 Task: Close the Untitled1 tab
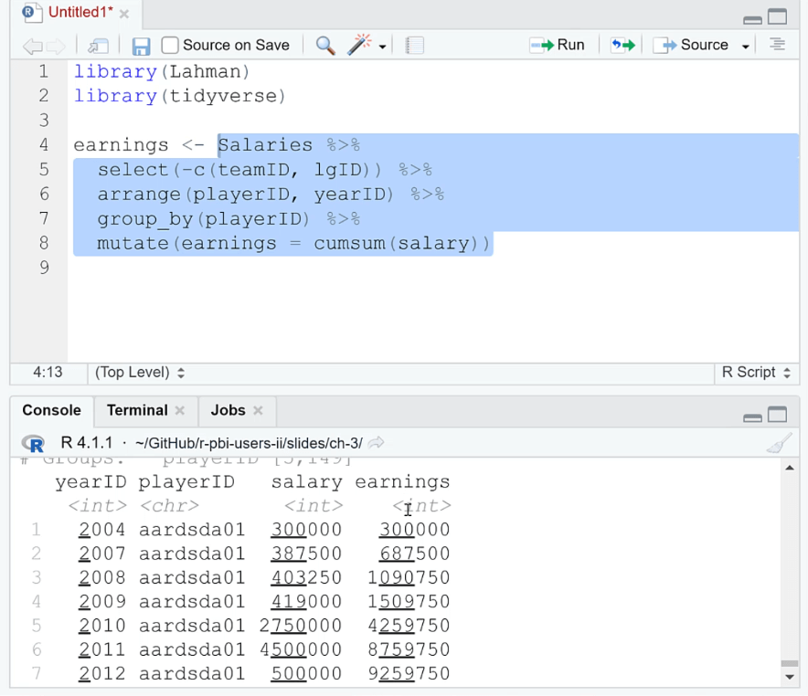coord(124,14)
